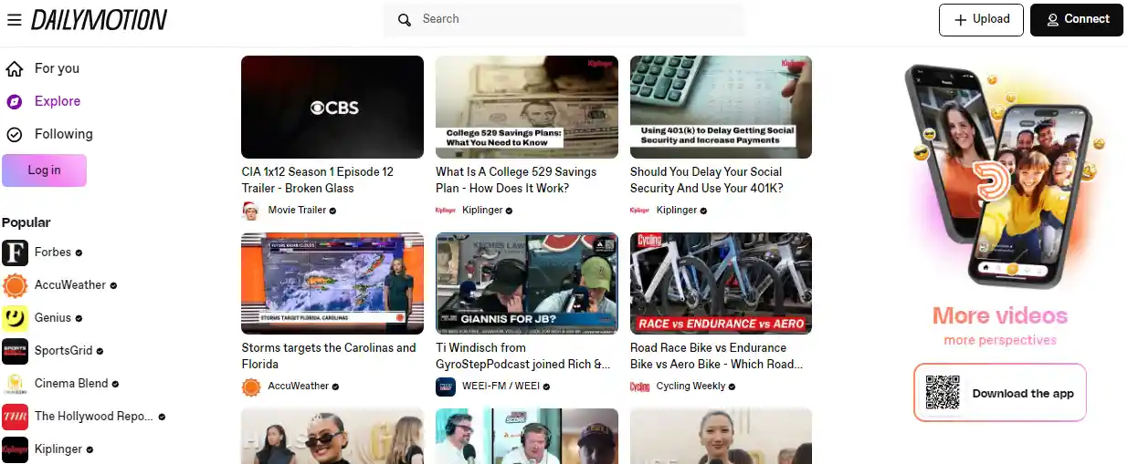Open title Storms targets the Carolinas and Florida
This screenshot has height=464, width=1128.
click(x=329, y=356)
